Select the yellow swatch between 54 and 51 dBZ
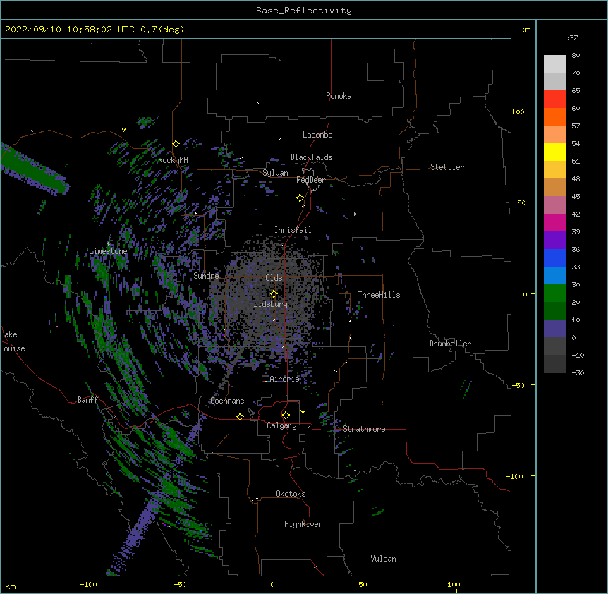Screen dimensions: 608x594 tap(554, 152)
